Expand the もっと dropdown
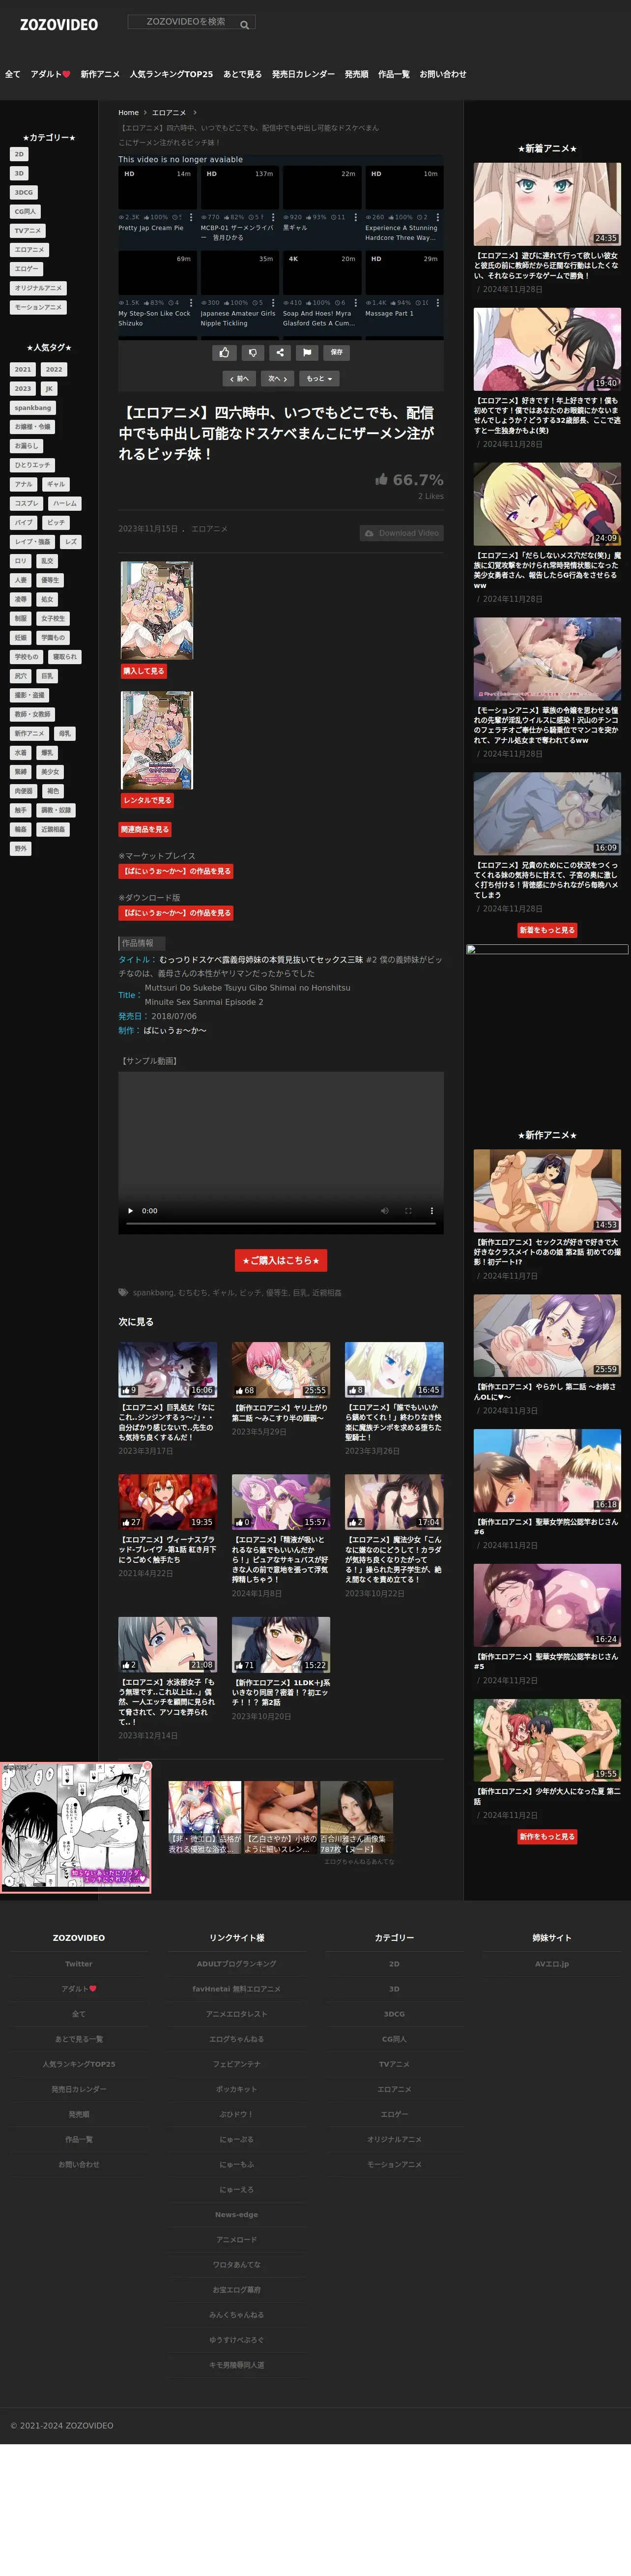 (x=319, y=379)
